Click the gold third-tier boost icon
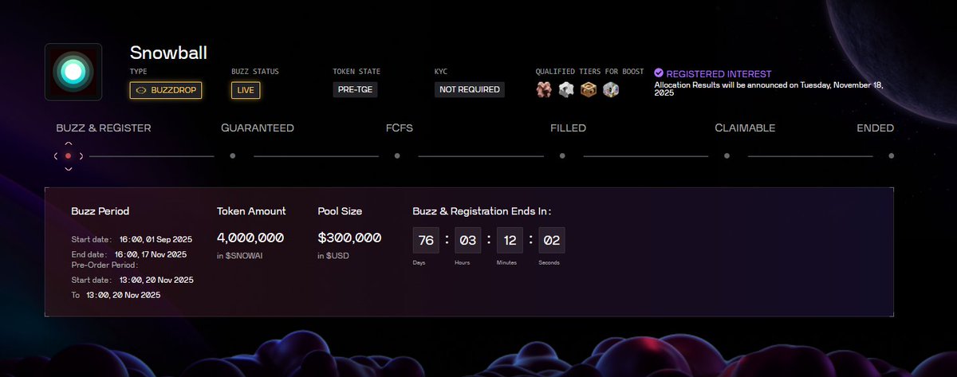The height and width of the screenshot is (377, 957). pos(589,89)
